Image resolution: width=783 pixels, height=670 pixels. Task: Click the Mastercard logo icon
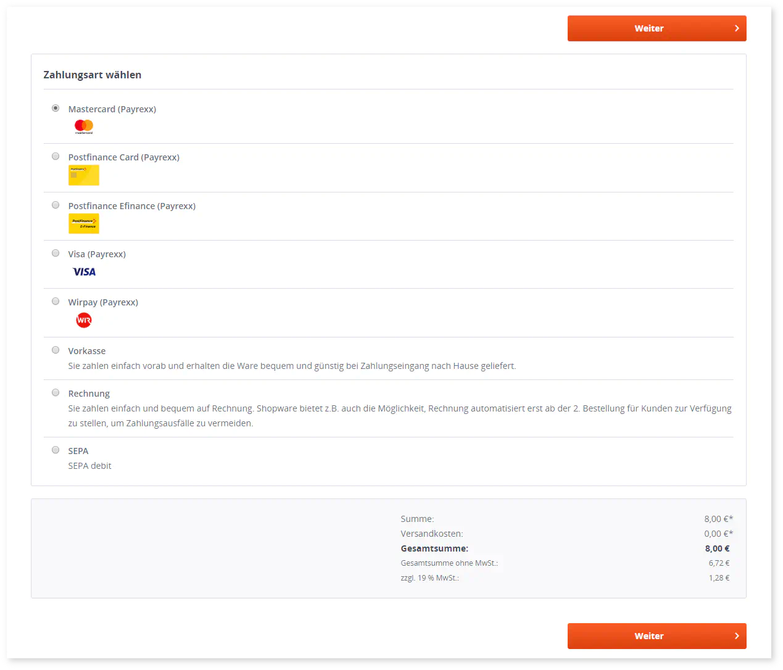[x=84, y=126]
